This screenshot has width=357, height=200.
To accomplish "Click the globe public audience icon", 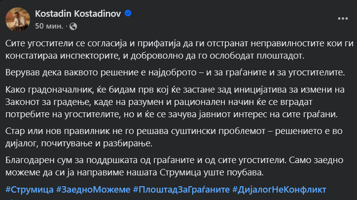I will coord(73,25).
